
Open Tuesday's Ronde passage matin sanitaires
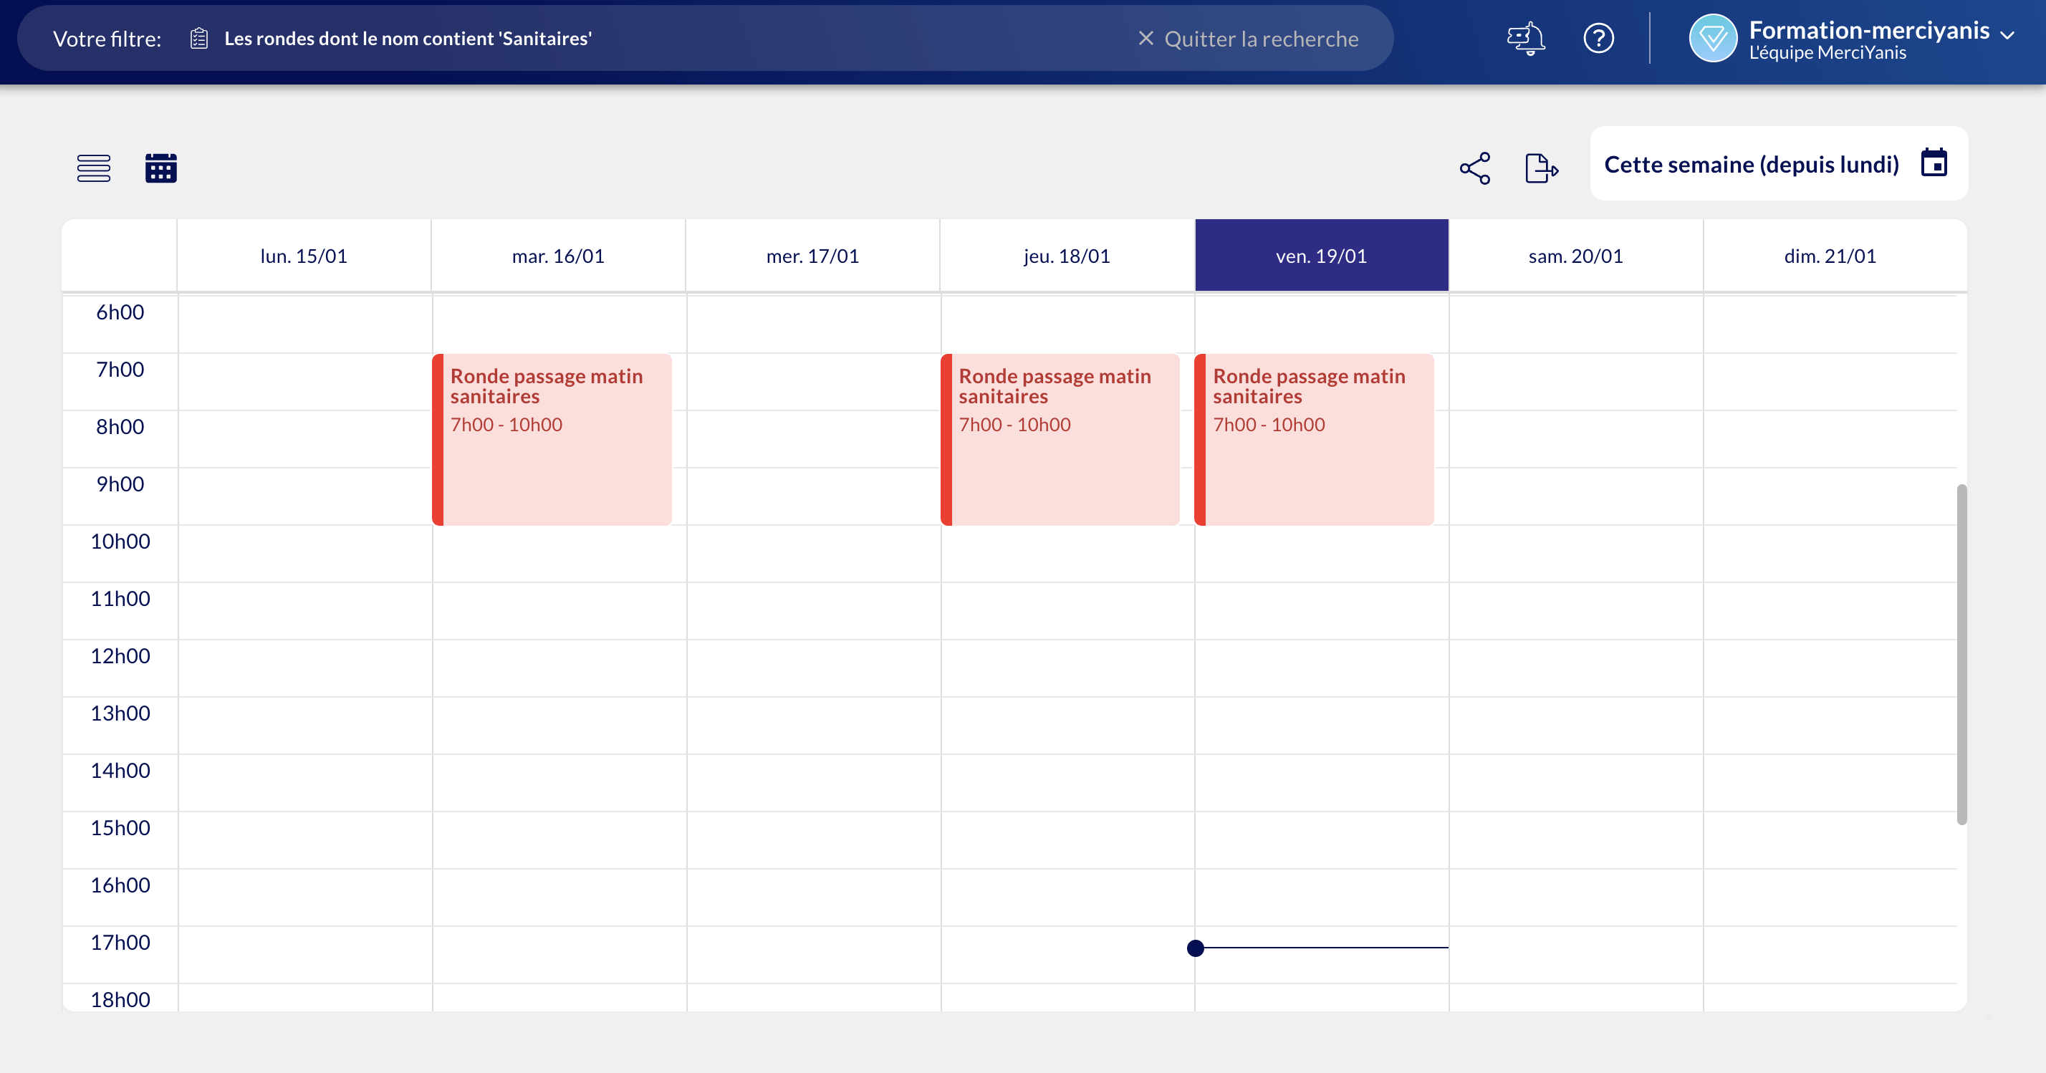point(552,439)
